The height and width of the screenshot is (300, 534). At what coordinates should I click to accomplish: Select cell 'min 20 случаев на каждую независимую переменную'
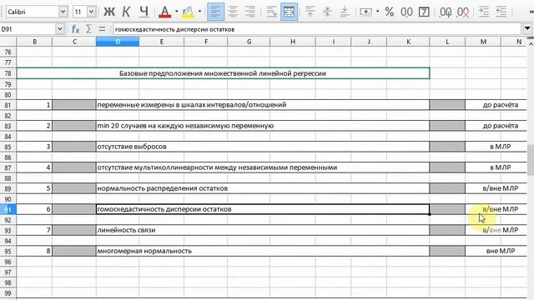(263, 126)
